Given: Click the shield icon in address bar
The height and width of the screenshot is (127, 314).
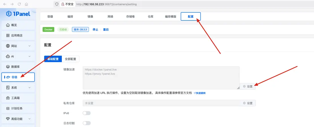Looking at the screenshot, I should (x=57, y=4).
